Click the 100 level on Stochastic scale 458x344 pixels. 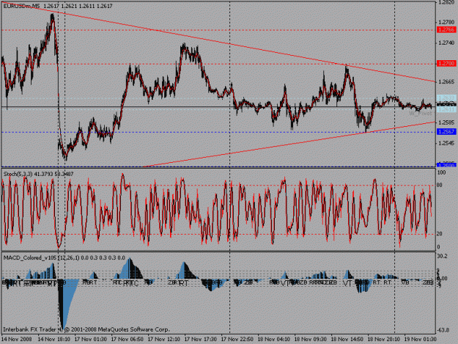click(x=441, y=172)
